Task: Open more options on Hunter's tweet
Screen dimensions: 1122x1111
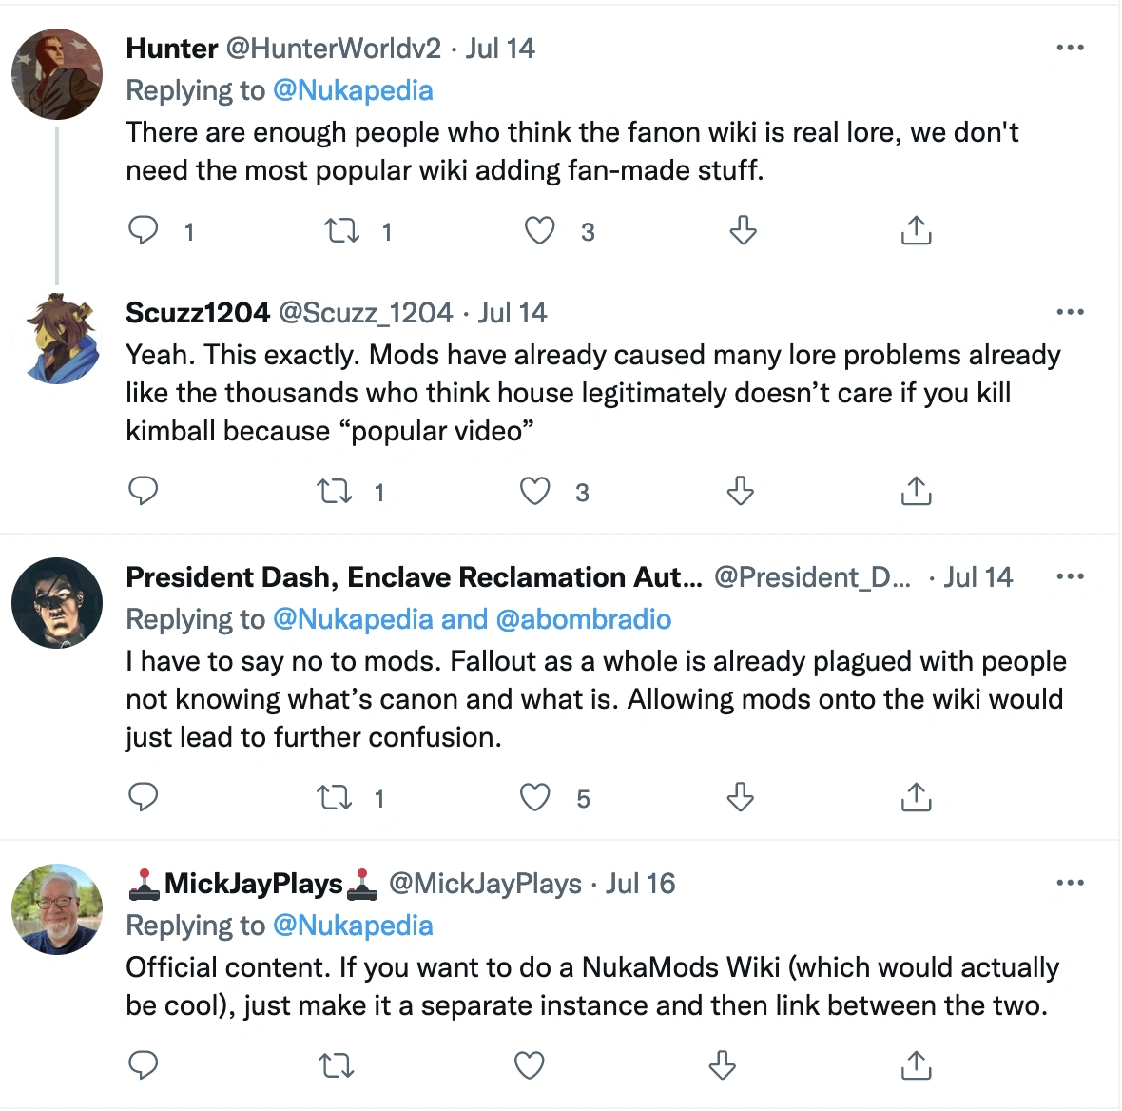Action: [x=1070, y=49]
